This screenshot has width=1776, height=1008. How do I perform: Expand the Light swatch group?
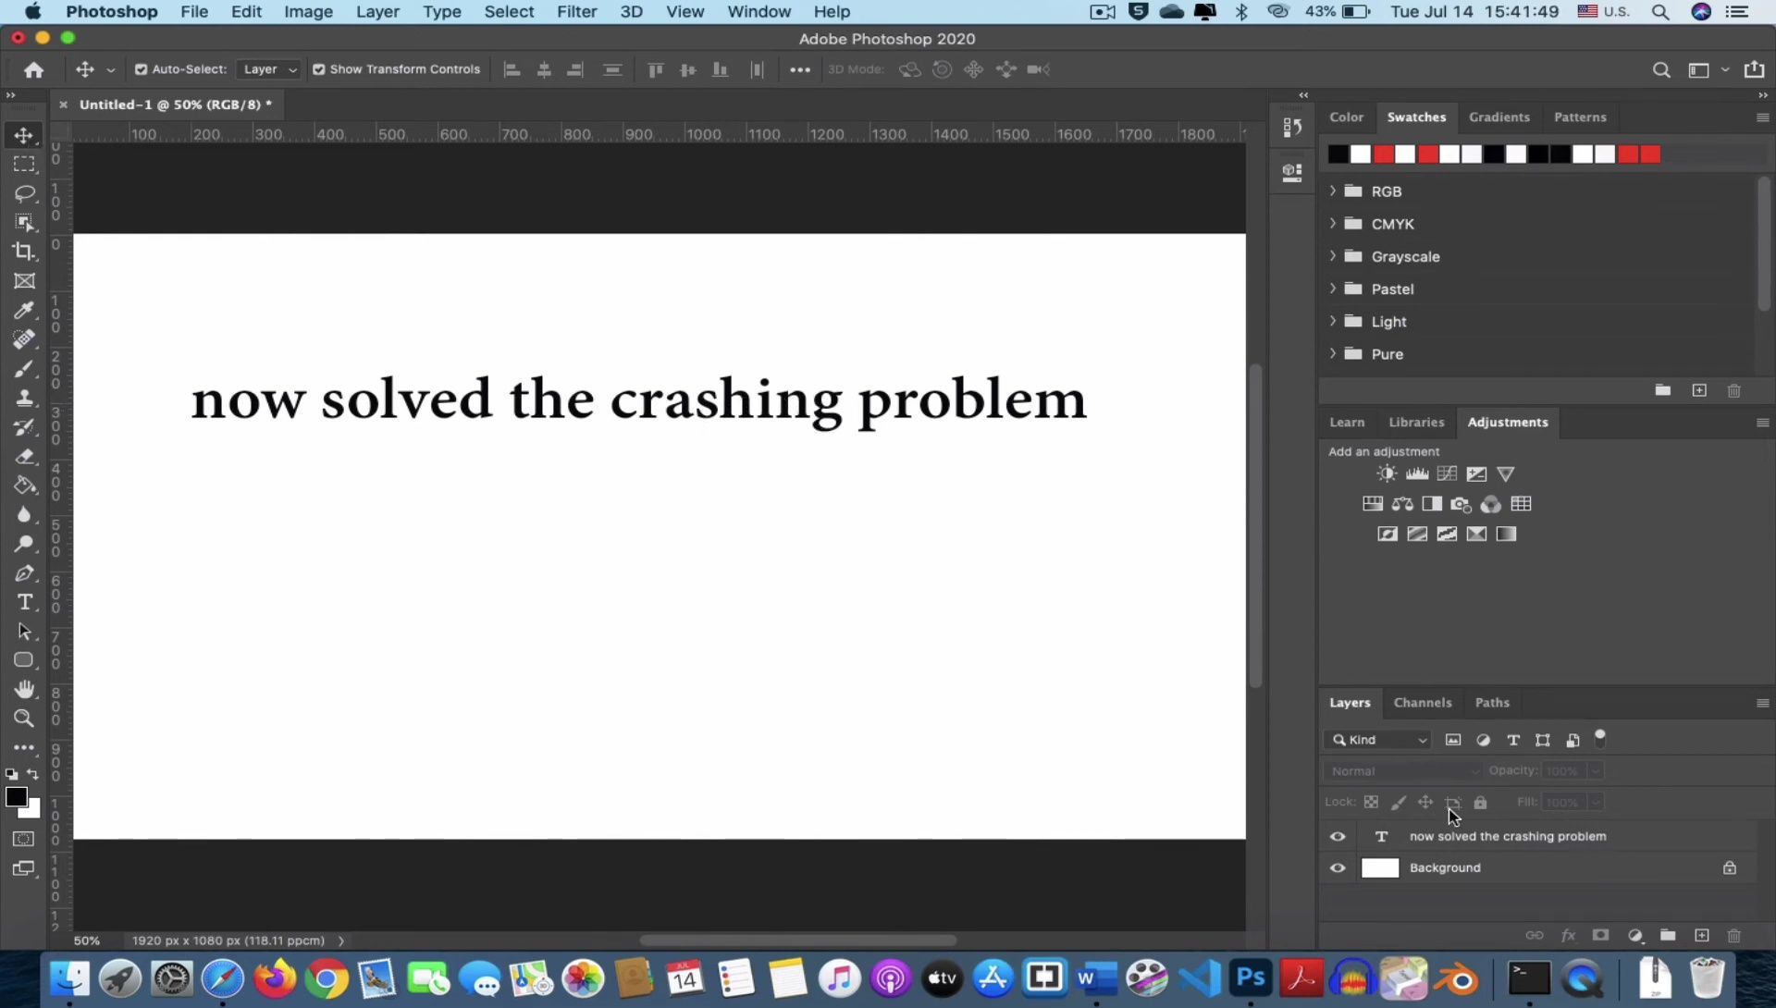pos(1333,322)
